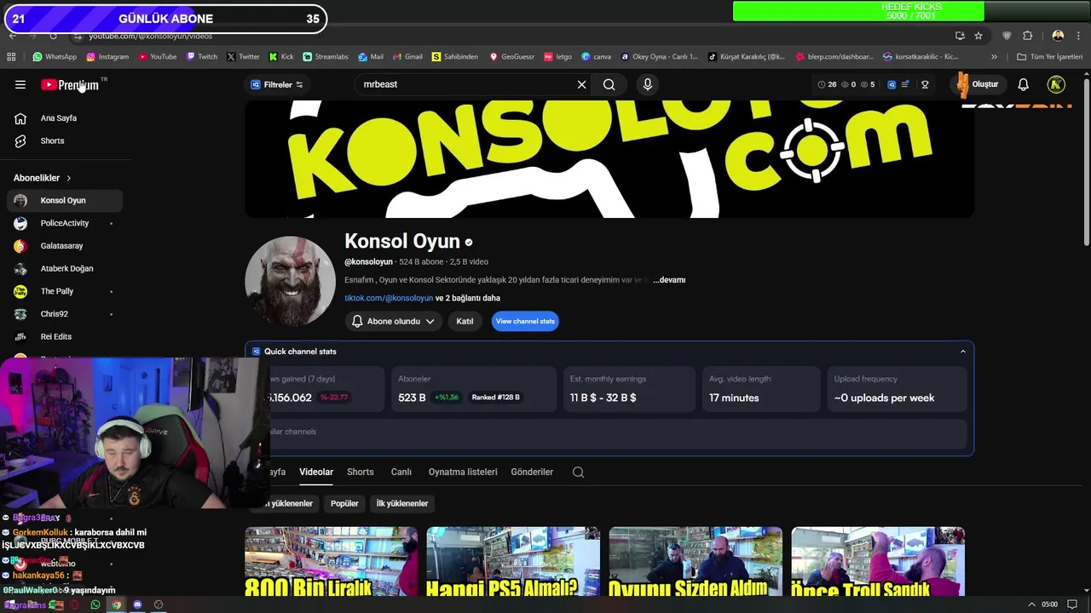Viewport: 1091px width, 613px height.
Task: Open the Oynatma listeleri tab
Action: point(463,472)
